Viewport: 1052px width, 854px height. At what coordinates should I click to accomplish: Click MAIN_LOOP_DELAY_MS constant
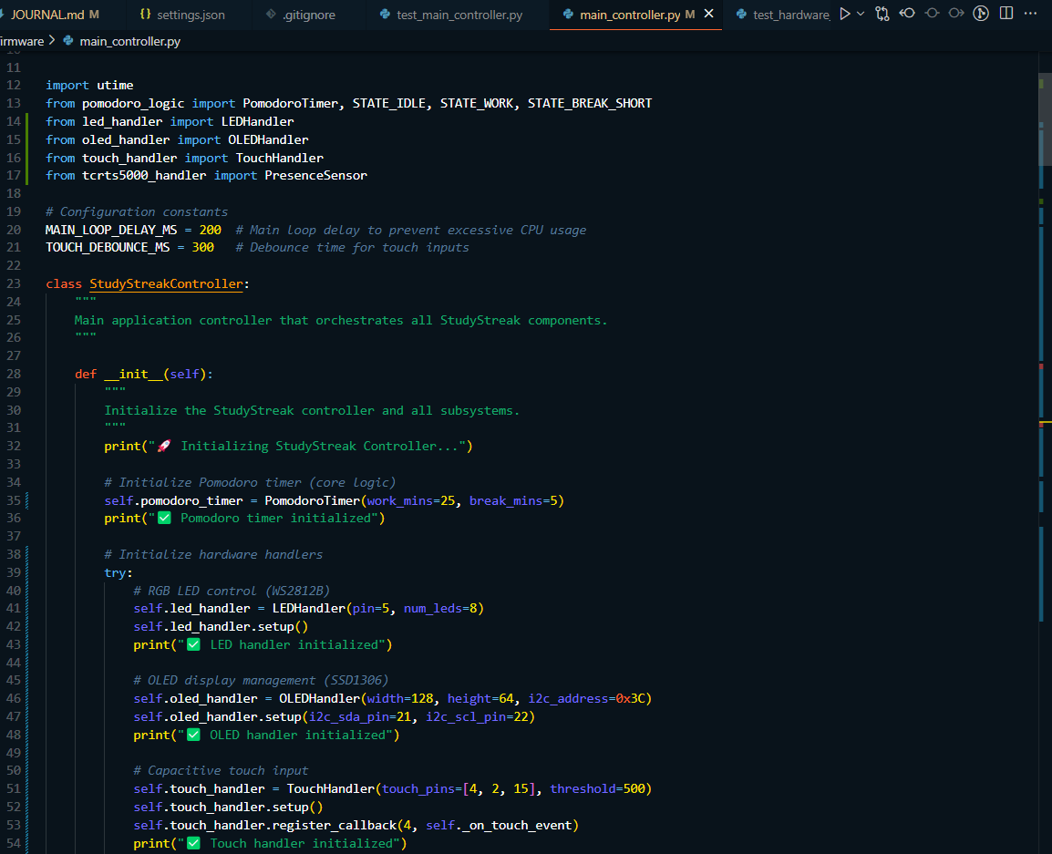[111, 230]
